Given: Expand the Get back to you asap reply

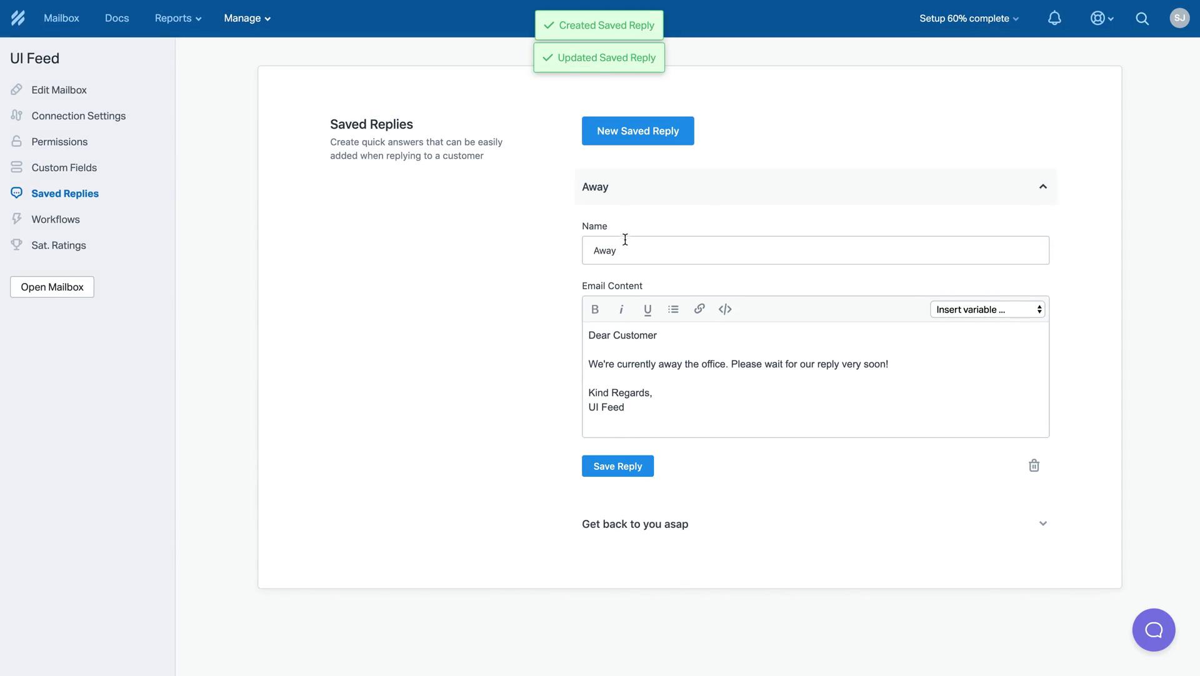Looking at the screenshot, I should 1042,523.
